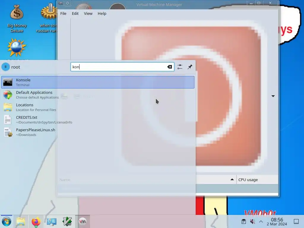Open the sun globe desktop icon

[x=17, y=47]
